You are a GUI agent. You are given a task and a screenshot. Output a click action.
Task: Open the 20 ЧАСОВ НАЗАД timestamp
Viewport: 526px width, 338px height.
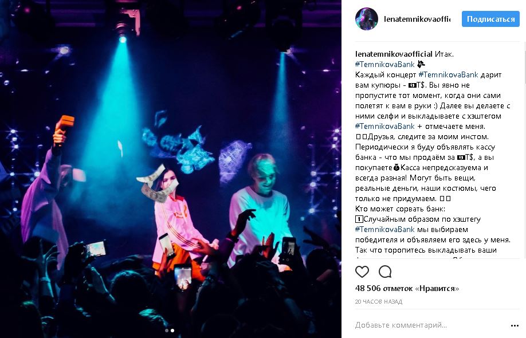[378, 302]
